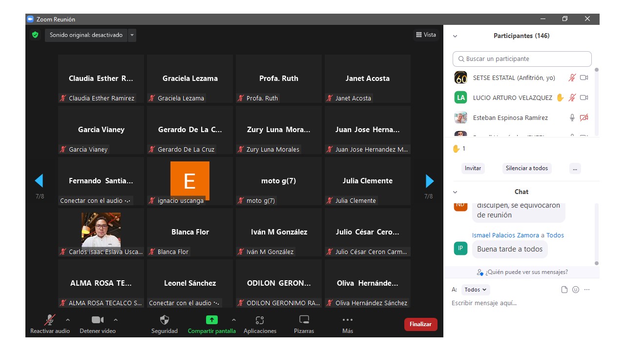Screen dimensions: 625x351
Task: Click the green encryption shield icon
Action: click(35, 35)
